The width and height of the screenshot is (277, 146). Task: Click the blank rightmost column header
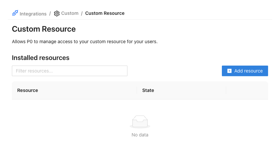point(247,90)
